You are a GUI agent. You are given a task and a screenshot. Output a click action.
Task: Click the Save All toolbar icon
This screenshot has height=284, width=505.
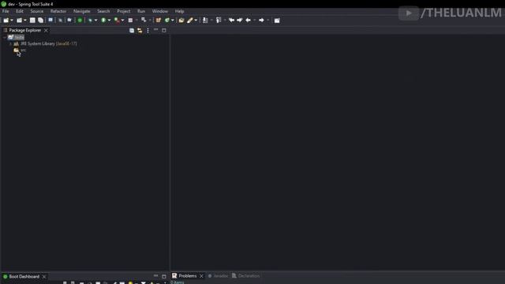coord(40,21)
